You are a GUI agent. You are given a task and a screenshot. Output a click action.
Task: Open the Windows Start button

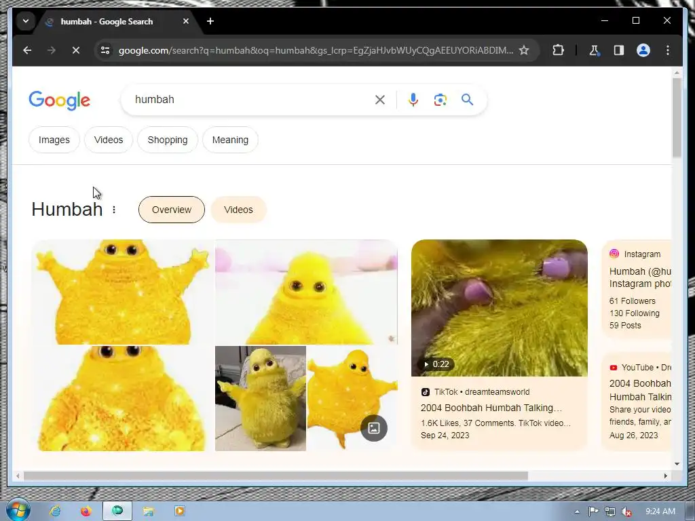click(x=18, y=510)
